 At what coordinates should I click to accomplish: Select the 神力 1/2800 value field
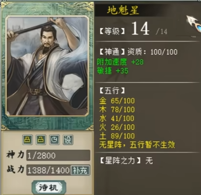tap(58, 156)
